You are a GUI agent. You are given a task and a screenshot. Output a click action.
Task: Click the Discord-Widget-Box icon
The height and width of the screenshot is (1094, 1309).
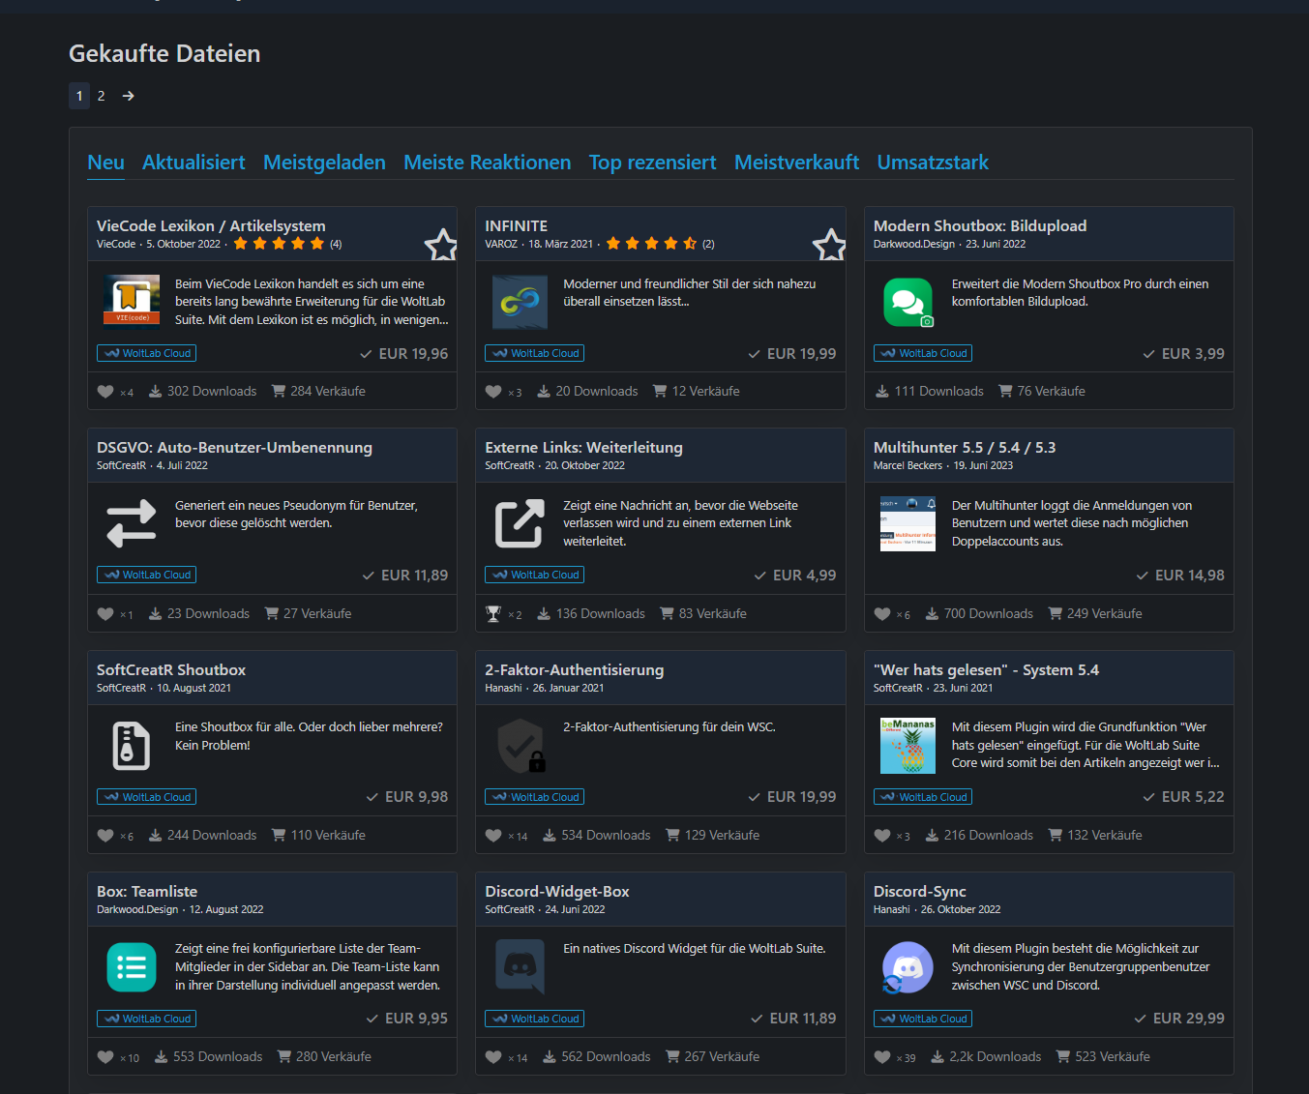[x=521, y=967]
